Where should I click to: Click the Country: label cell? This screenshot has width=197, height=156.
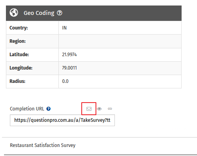[x=32, y=28]
